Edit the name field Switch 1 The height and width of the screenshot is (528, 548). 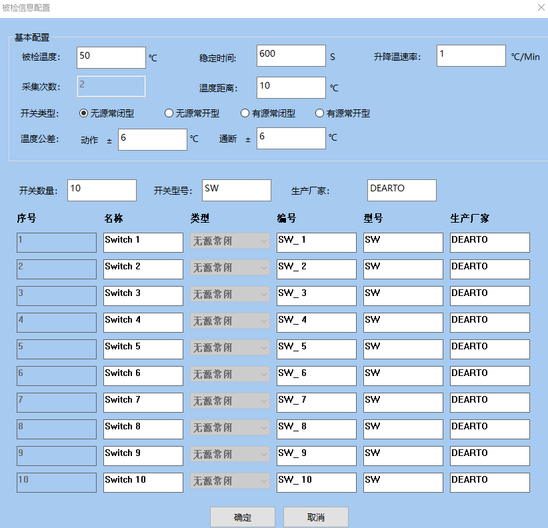[x=143, y=243]
